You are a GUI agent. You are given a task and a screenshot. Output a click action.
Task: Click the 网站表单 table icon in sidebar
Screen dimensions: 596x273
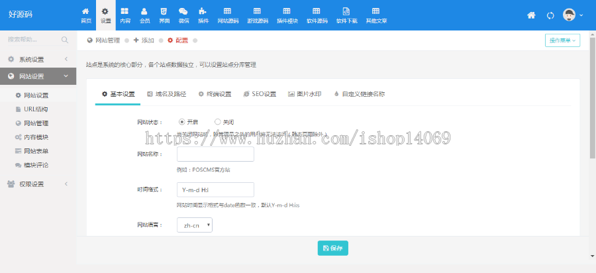pyautogui.click(x=18, y=151)
